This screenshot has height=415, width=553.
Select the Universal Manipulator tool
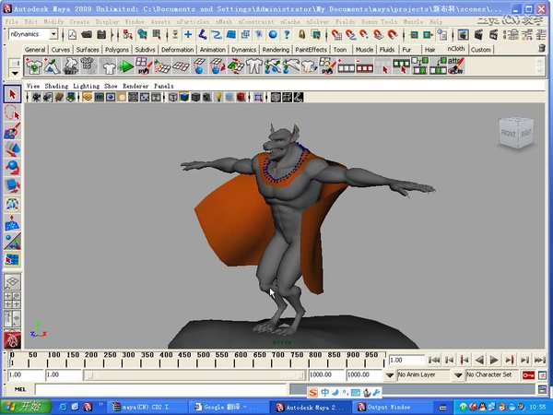point(12,205)
